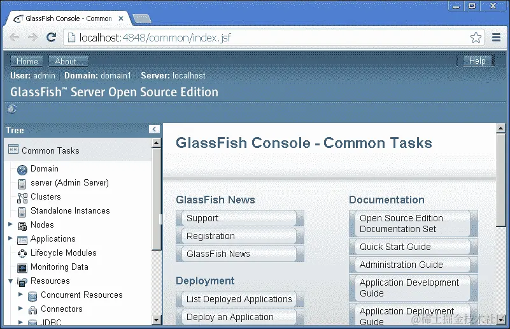Click List Deployed Applications
Screen dimensions: 510x329
pos(240,299)
